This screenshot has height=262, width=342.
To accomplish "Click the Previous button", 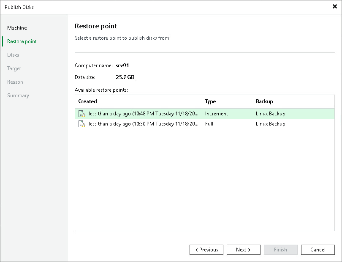I will point(206,249).
